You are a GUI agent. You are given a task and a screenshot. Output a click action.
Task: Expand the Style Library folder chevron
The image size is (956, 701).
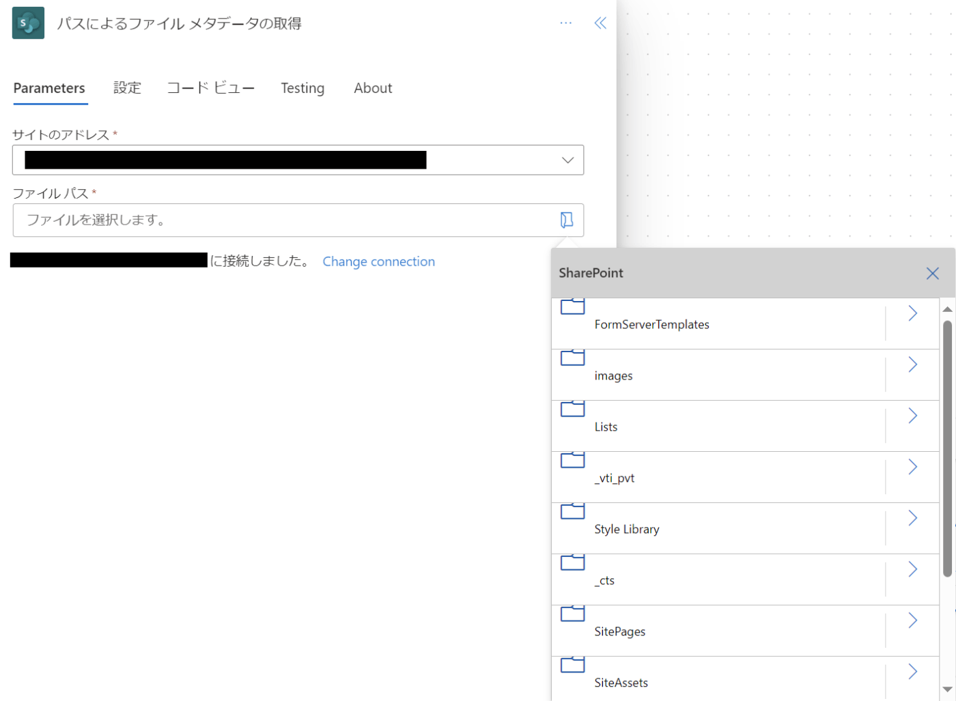click(912, 518)
